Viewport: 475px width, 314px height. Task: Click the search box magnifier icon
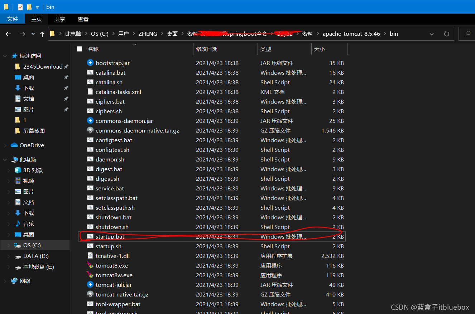pyautogui.click(x=467, y=34)
